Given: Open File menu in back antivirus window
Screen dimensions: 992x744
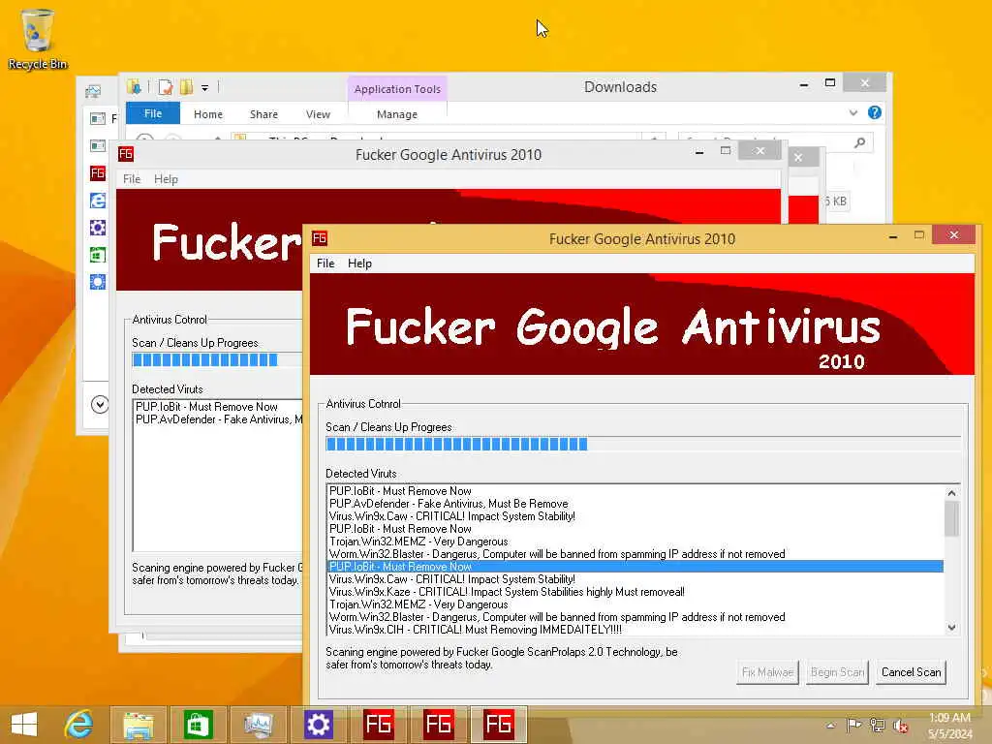Looking at the screenshot, I should click(132, 179).
